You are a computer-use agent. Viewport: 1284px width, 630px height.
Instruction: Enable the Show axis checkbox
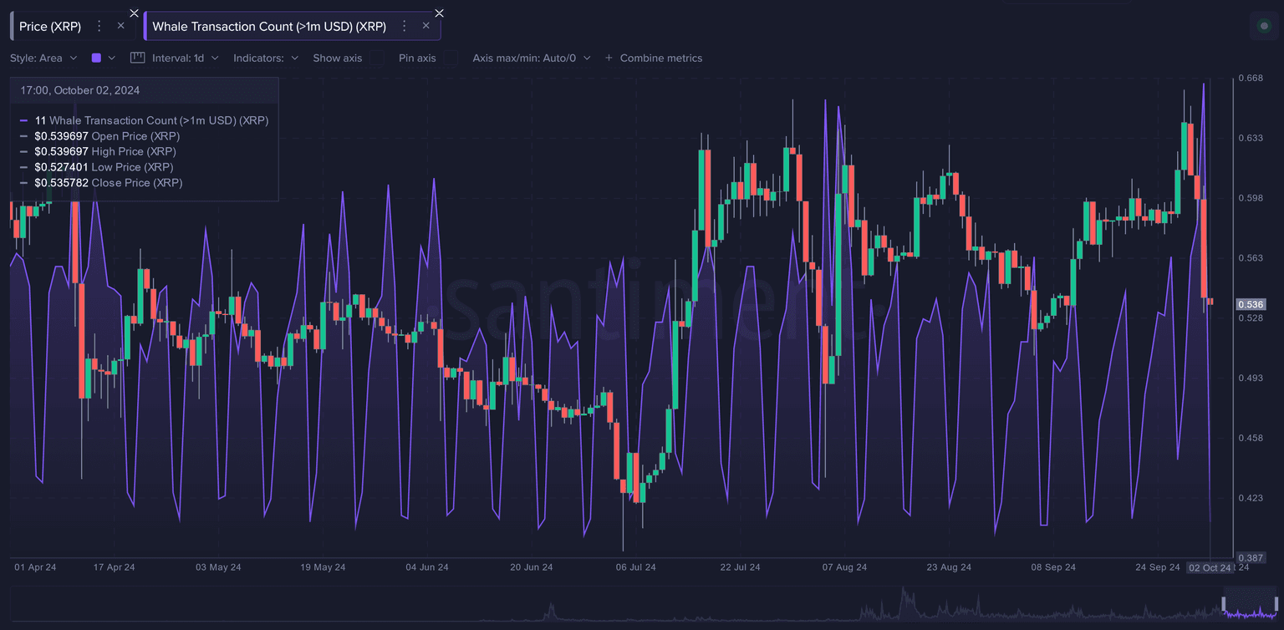[x=377, y=58]
